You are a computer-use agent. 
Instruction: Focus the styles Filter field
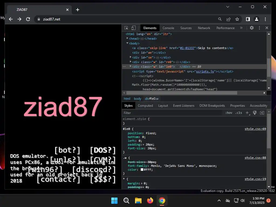pyautogui.click(x=172, y=113)
